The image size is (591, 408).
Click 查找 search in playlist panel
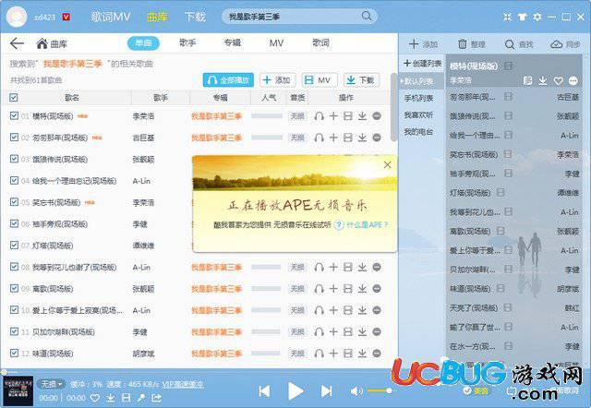[x=509, y=44]
